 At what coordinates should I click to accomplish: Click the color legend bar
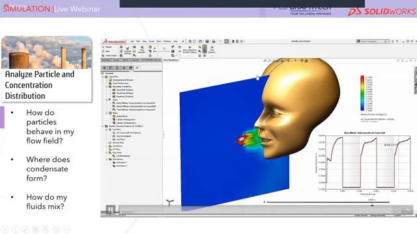coord(362,93)
